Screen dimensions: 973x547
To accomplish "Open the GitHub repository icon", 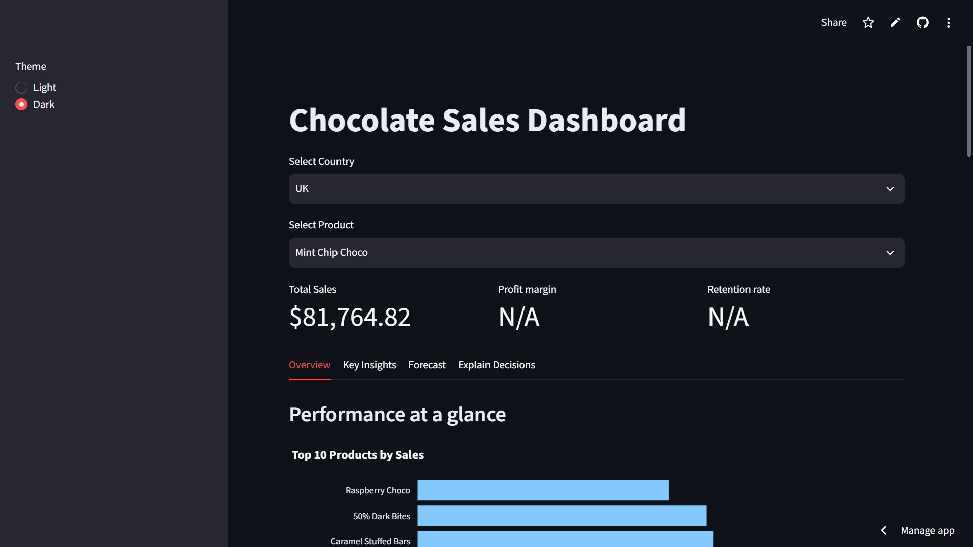I will click(922, 23).
